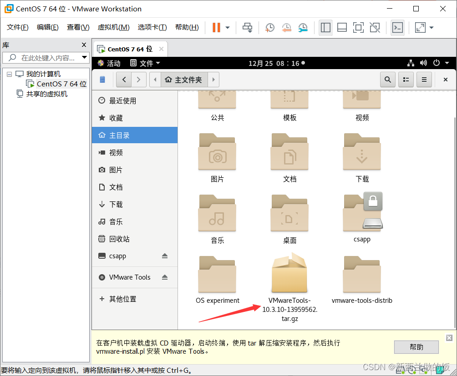Toggle list/grid view in file manager
The image size is (457, 376).
(x=406, y=80)
